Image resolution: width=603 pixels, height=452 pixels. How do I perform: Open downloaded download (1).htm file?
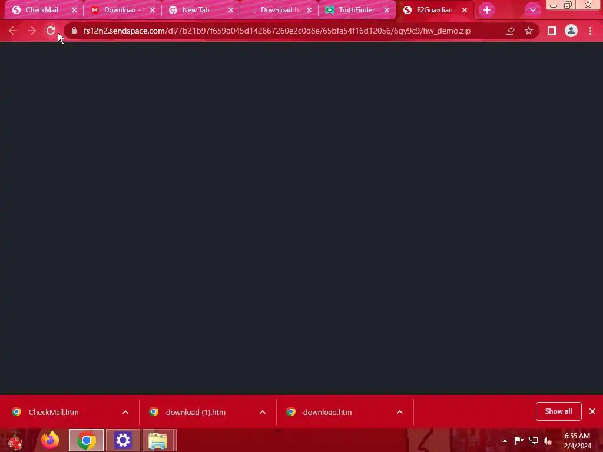pyautogui.click(x=196, y=412)
